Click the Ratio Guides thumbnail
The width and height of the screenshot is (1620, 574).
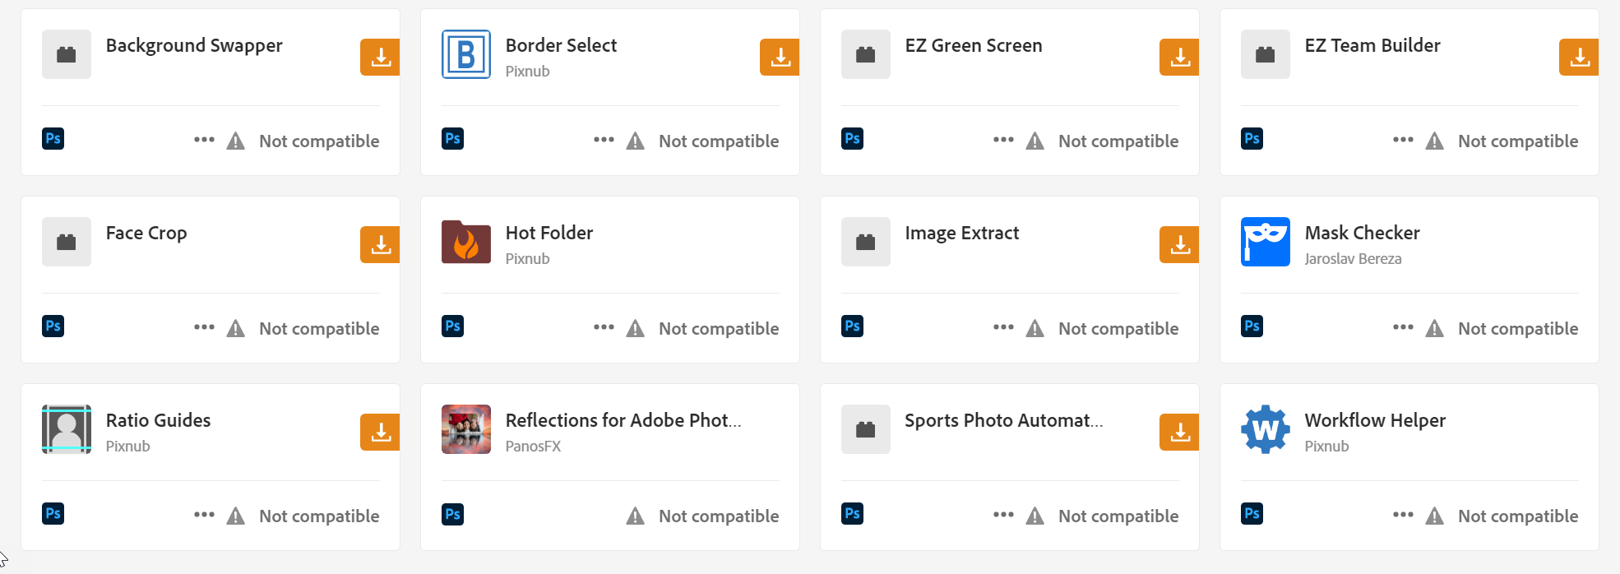tap(67, 429)
